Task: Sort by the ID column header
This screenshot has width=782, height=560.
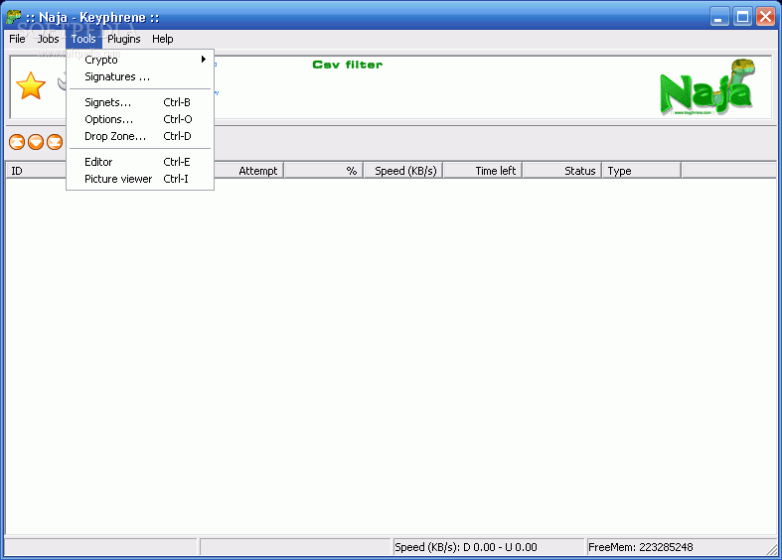Action: click(x=36, y=171)
